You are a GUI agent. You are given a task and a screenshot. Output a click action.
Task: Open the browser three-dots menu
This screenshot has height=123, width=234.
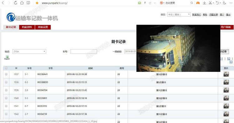tap(231, 3)
